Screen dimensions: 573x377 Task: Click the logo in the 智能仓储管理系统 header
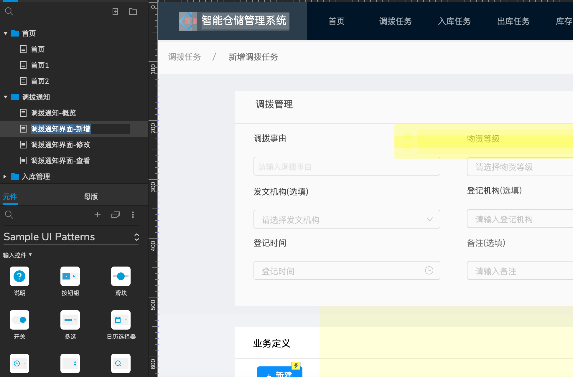coord(188,21)
